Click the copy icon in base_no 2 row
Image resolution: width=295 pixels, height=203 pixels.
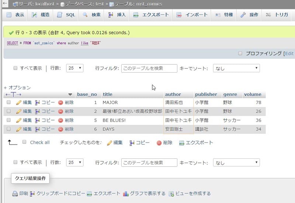tap(37, 112)
